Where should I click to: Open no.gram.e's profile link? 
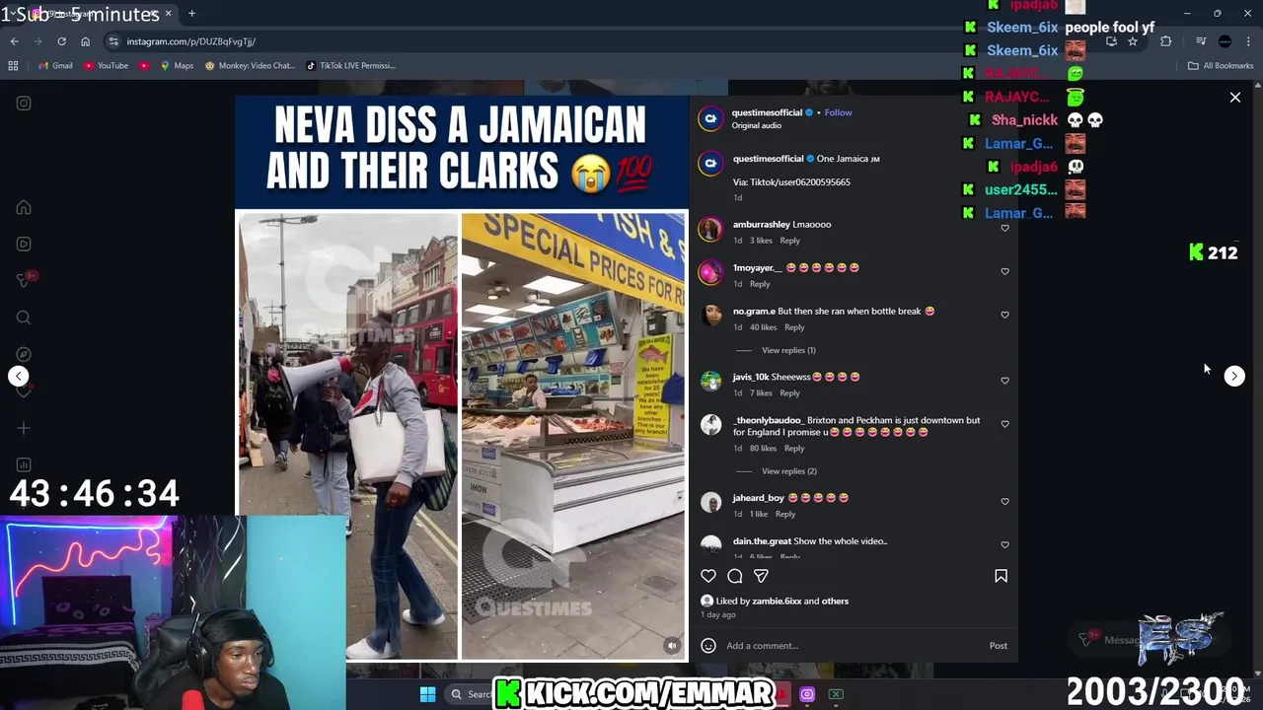tap(754, 311)
